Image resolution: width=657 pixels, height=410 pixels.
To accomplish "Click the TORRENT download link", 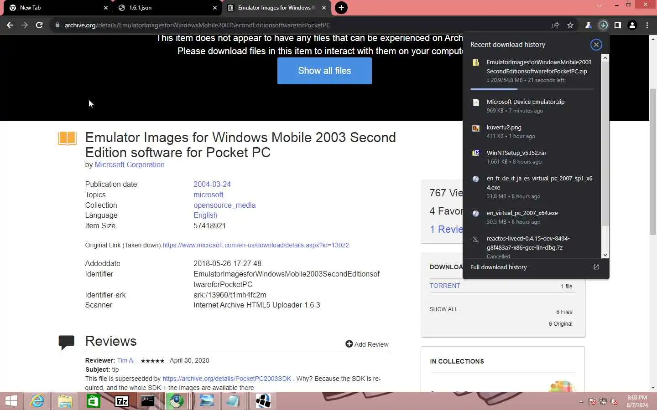I will click(444, 286).
